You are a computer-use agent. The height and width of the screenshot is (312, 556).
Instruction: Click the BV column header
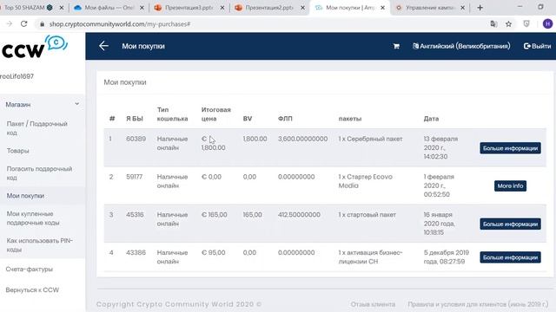tap(247, 119)
